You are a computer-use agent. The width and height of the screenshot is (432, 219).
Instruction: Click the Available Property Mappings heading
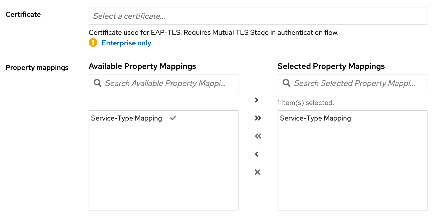pos(142,66)
